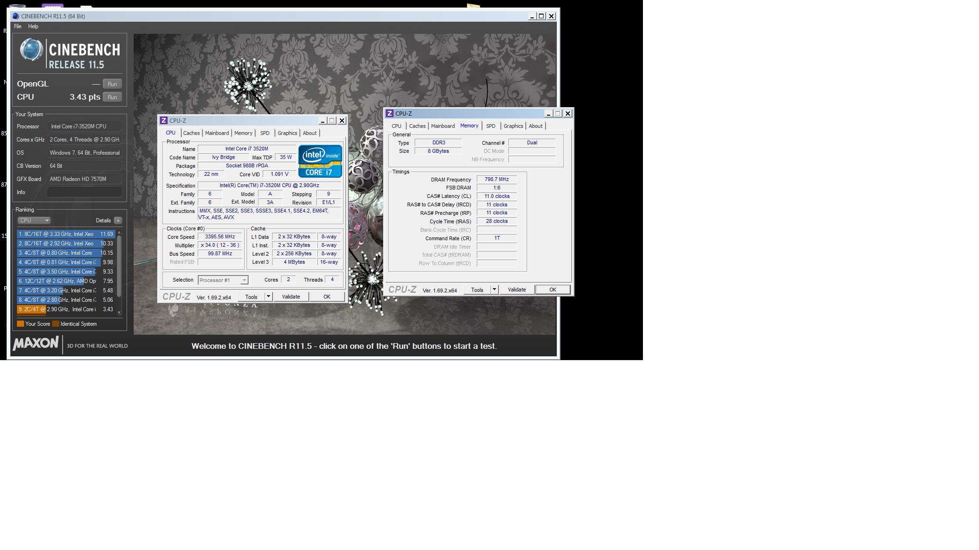Open Tools dropdown arrow in right CPU-Z
This screenshot has width=979, height=550.
pyautogui.click(x=494, y=290)
